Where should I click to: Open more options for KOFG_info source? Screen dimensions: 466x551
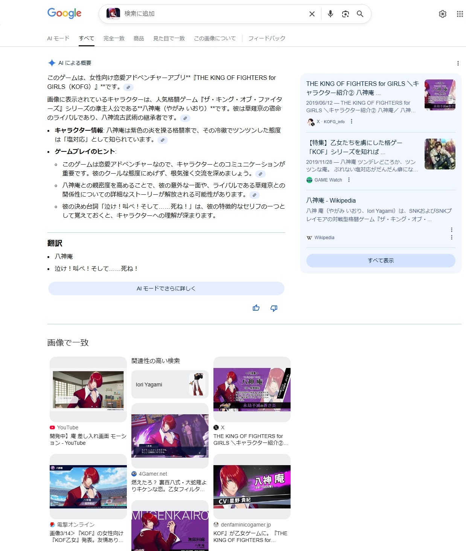[352, 122]
